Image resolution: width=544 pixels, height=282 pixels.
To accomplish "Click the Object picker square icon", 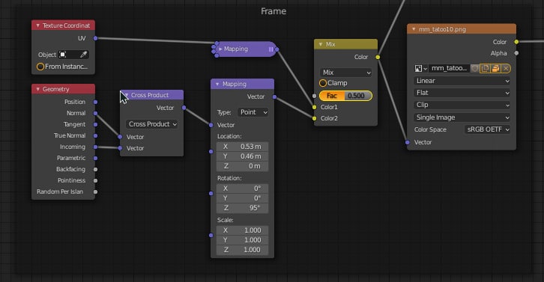I will pyautogui.click(x=62, y=55).
